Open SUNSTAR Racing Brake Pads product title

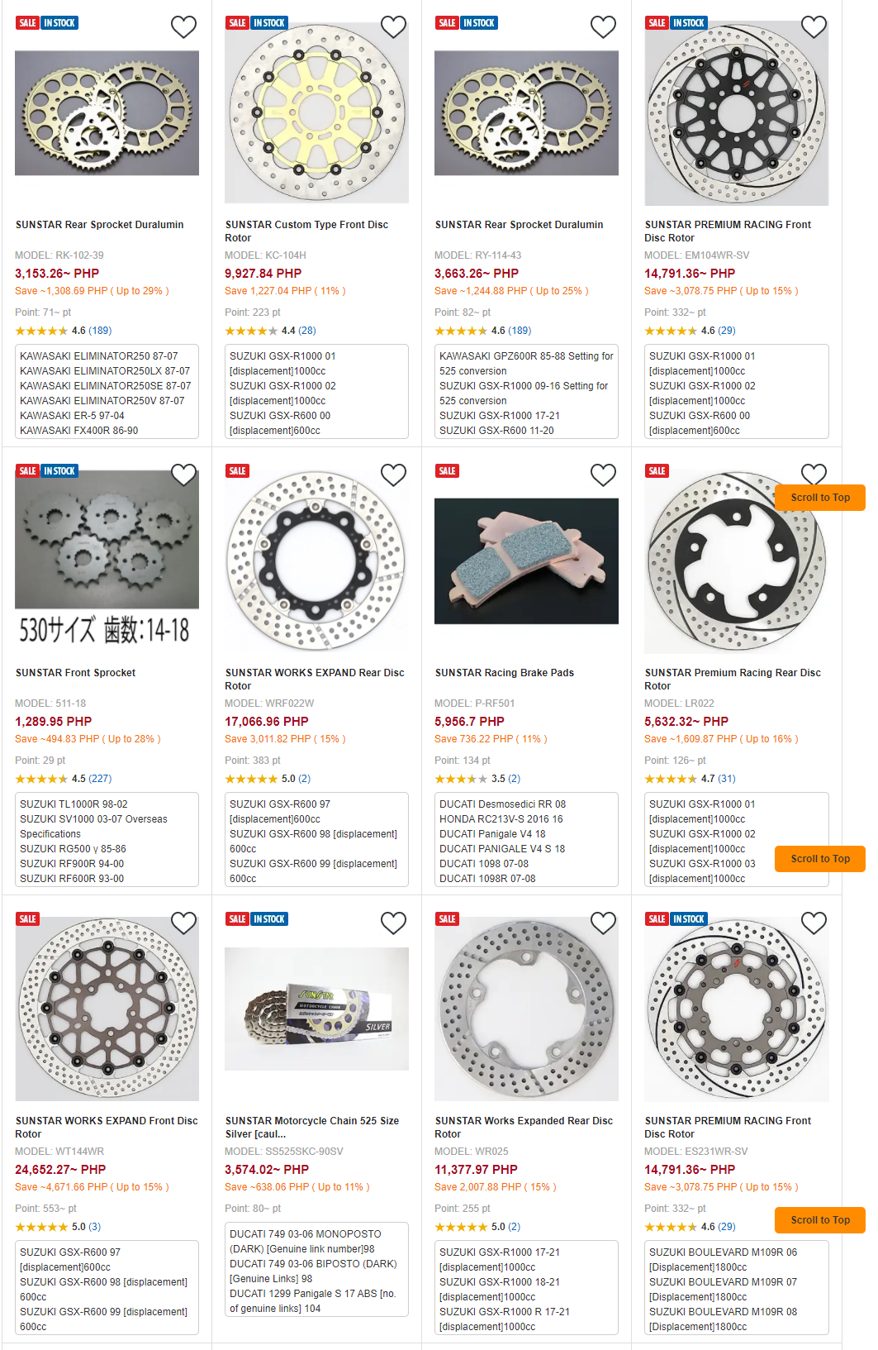[504, 673]
